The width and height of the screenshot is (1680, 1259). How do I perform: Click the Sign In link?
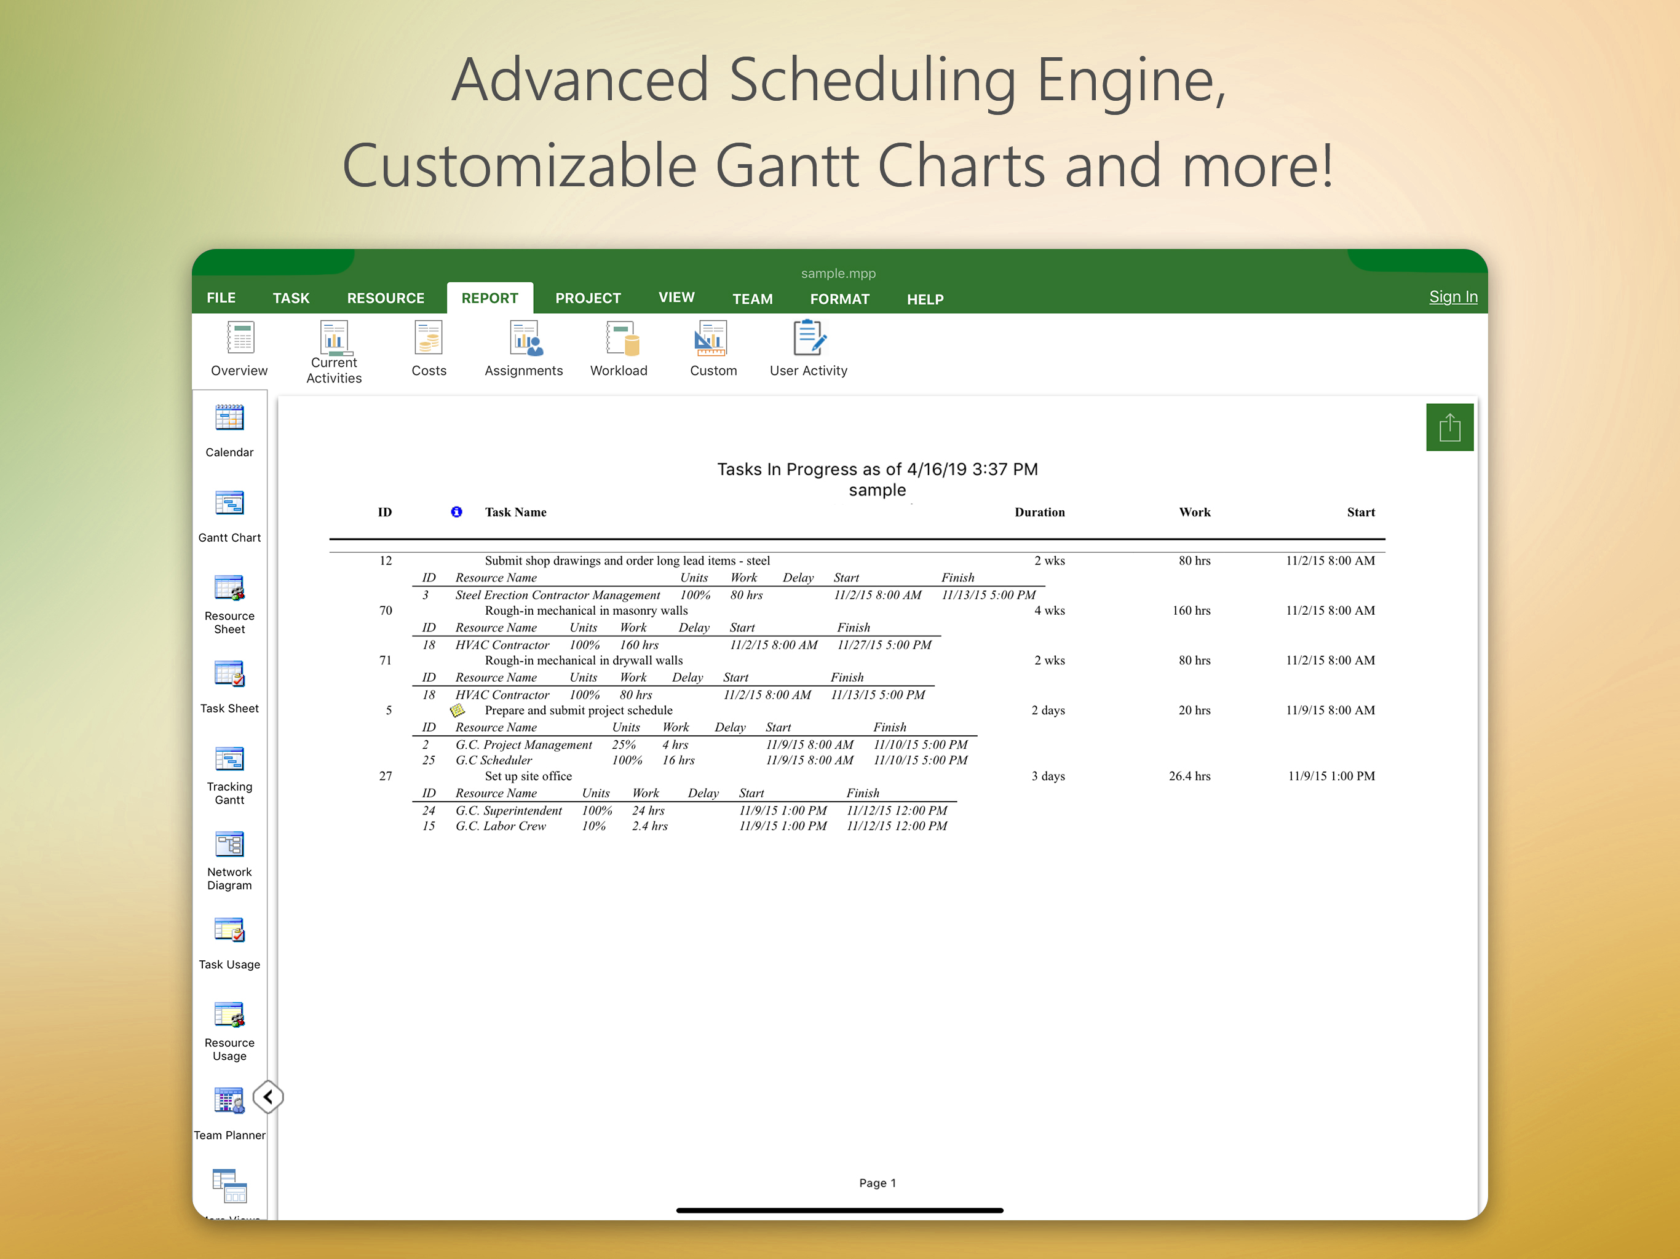click(1452, 297)
